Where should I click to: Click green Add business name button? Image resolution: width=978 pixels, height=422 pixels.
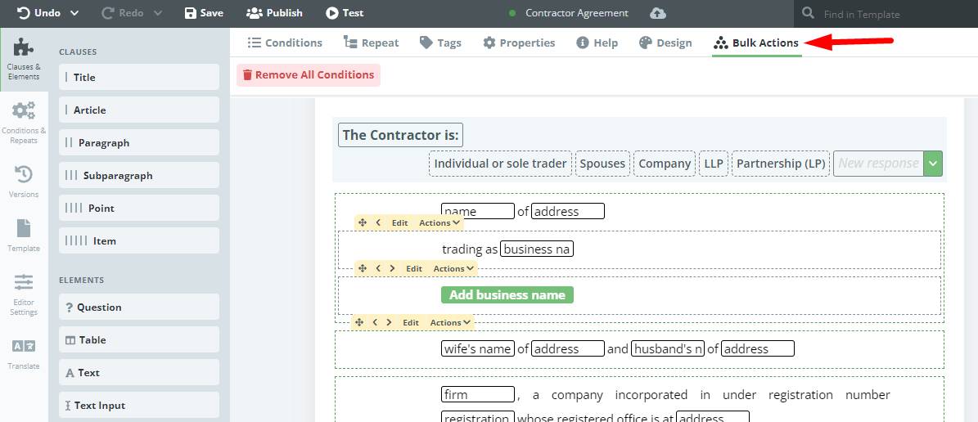(507, 295)
